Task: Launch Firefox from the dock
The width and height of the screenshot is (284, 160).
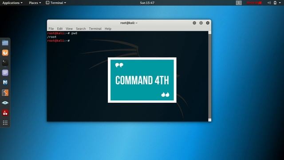Action: click(x=5, y=53)
